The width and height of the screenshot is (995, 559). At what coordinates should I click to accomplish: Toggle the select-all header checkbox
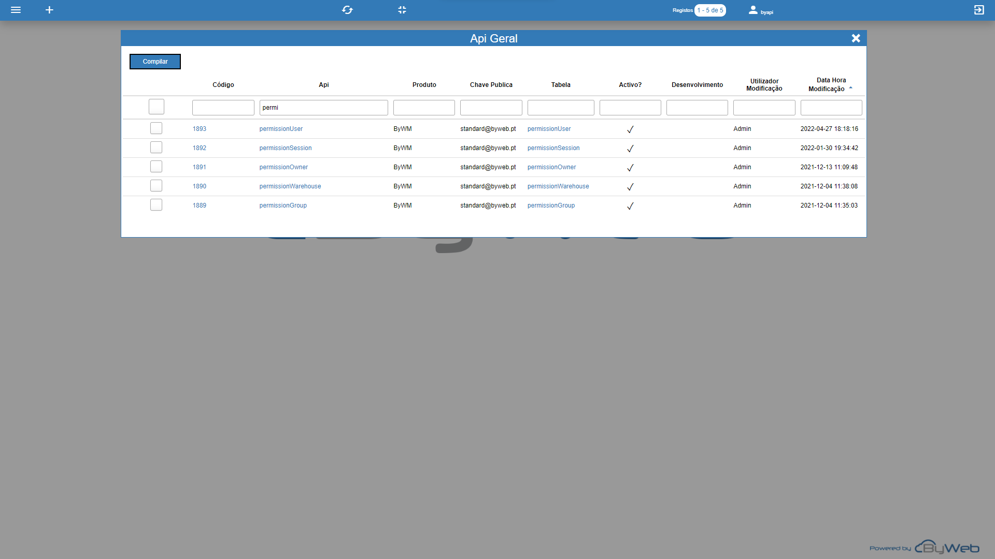click(x=156, y=107)
